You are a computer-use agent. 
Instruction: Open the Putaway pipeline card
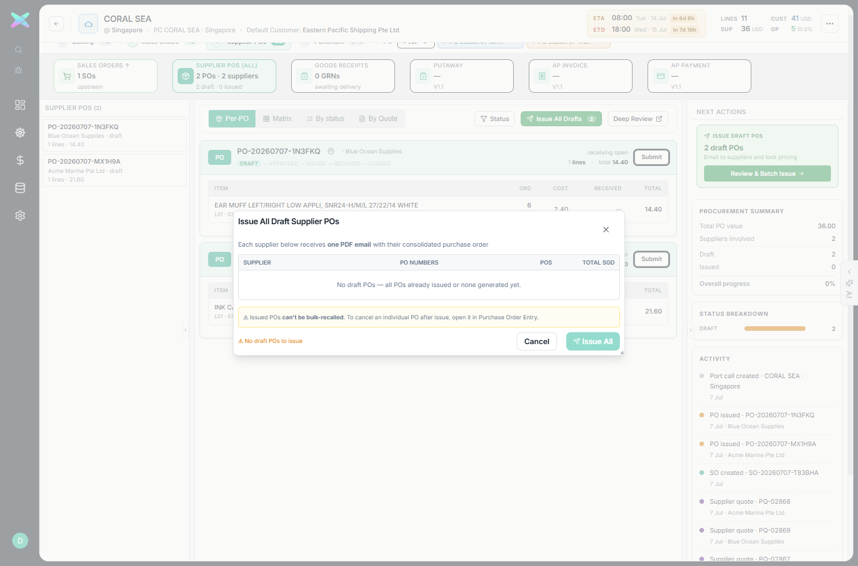(462, 76)
